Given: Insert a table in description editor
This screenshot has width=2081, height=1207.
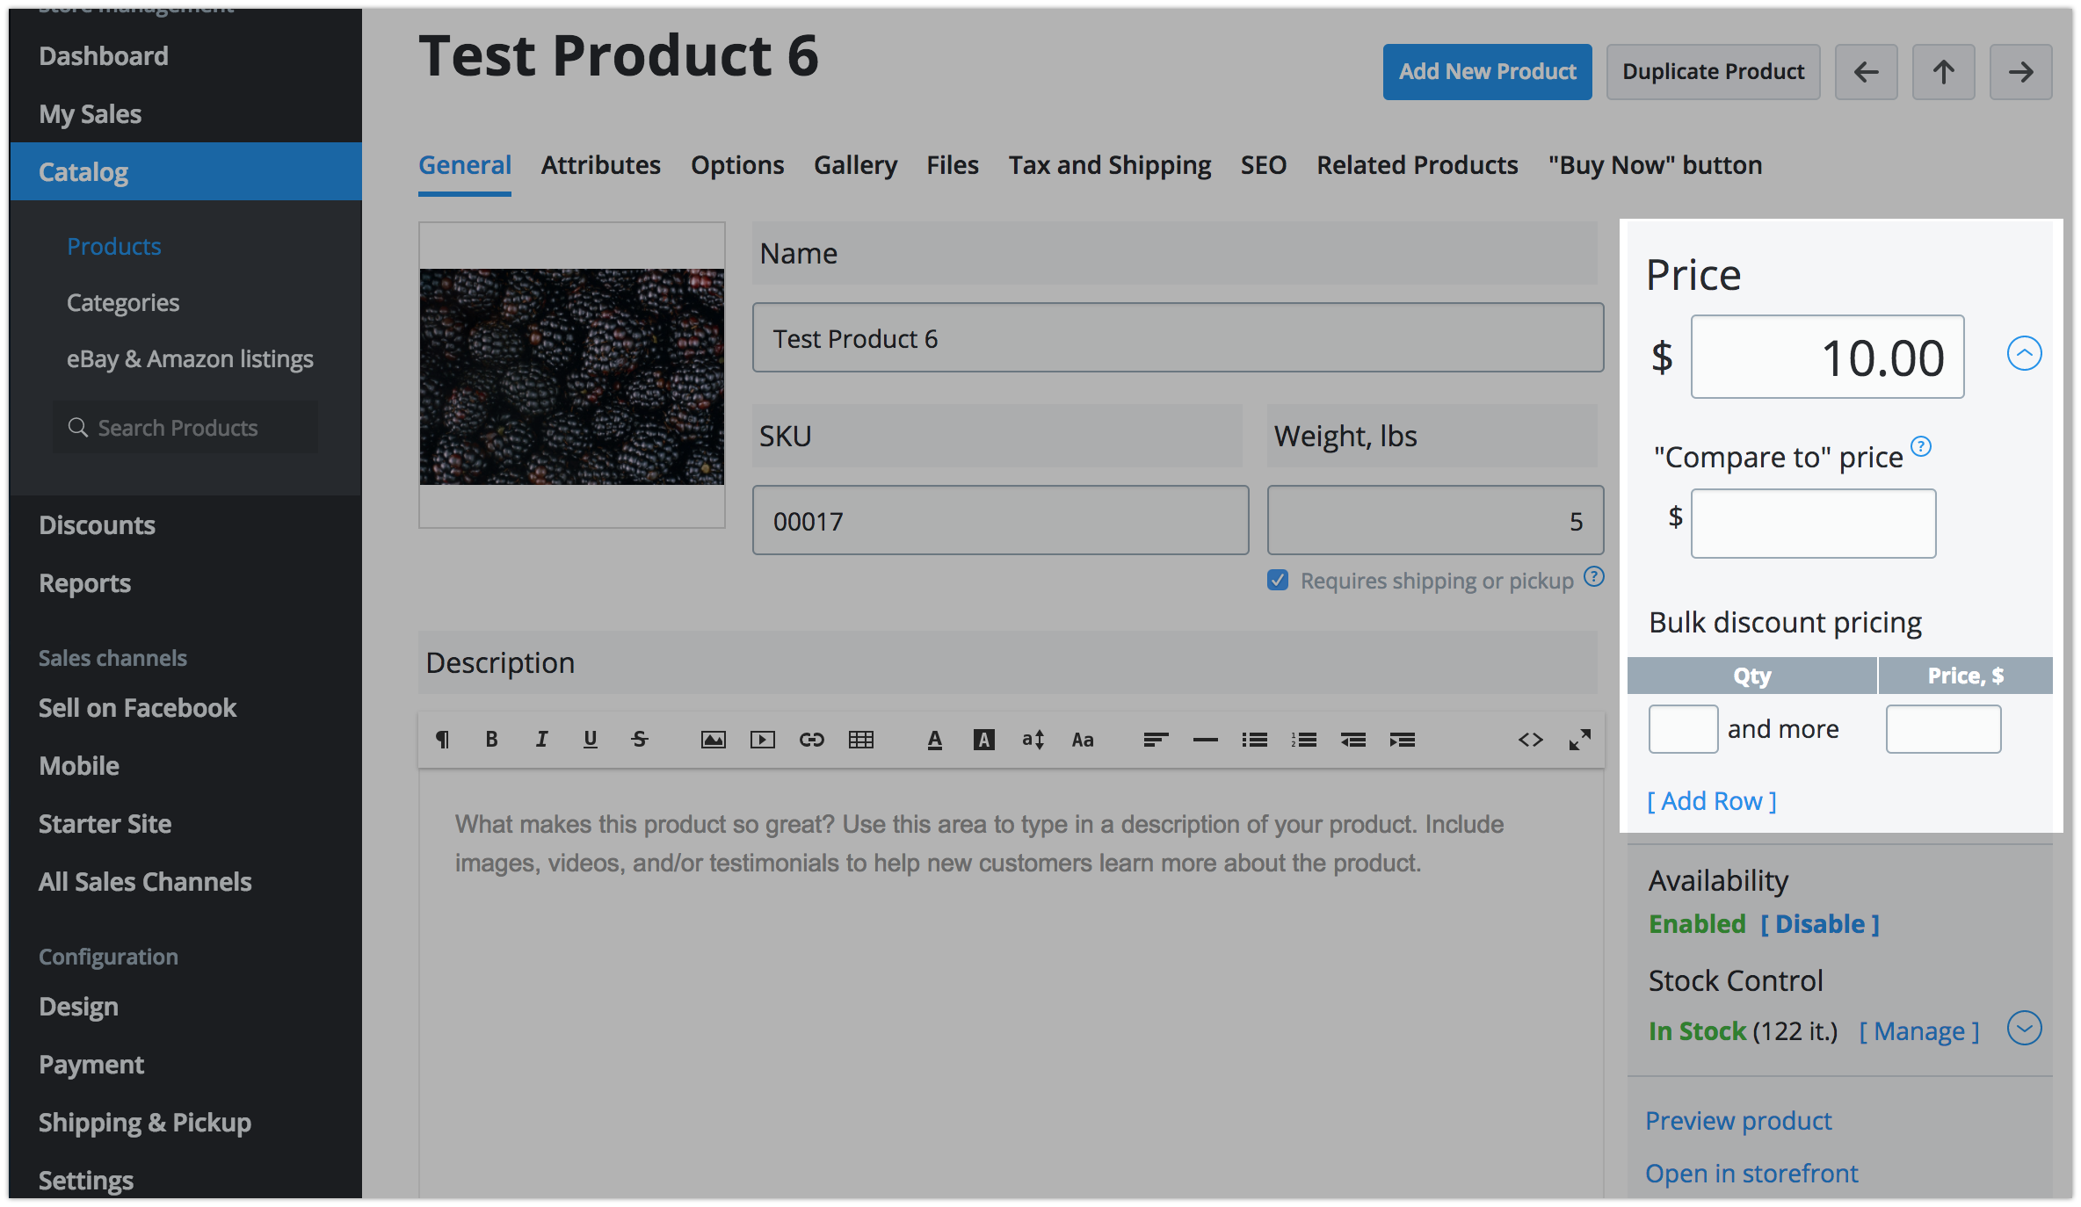Looking at the screenshot, I should pyautogui.click(x=860, y=740).
